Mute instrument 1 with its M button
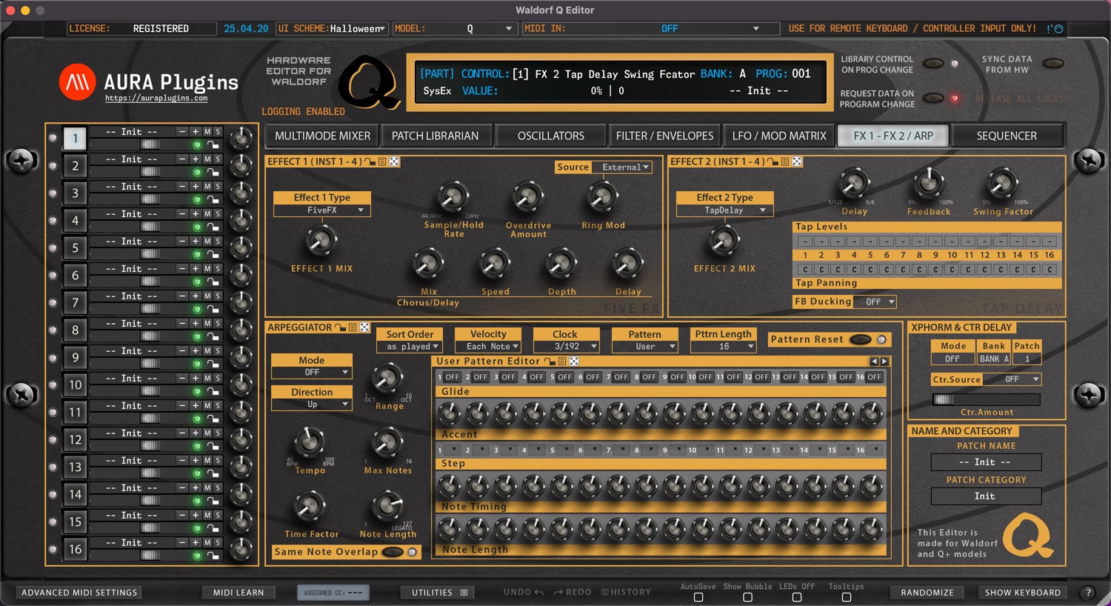The height and width of the screenshot is (606, 1111). 207,132
